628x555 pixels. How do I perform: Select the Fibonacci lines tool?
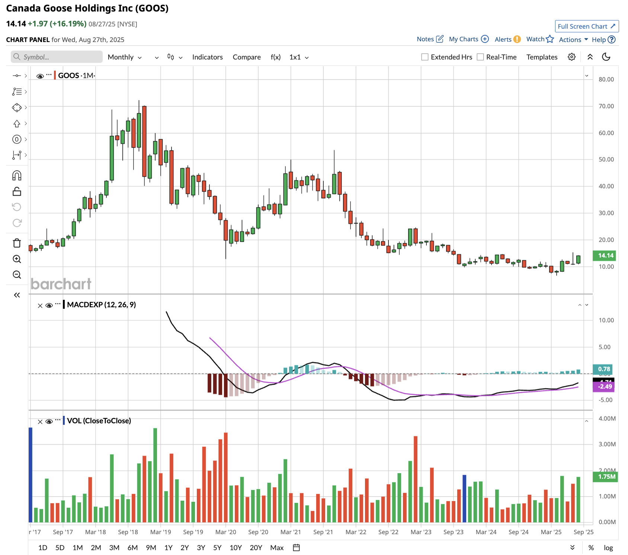(17, 92)
